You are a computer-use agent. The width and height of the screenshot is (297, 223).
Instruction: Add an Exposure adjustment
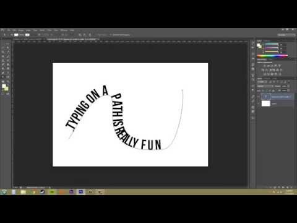(276, 66)
